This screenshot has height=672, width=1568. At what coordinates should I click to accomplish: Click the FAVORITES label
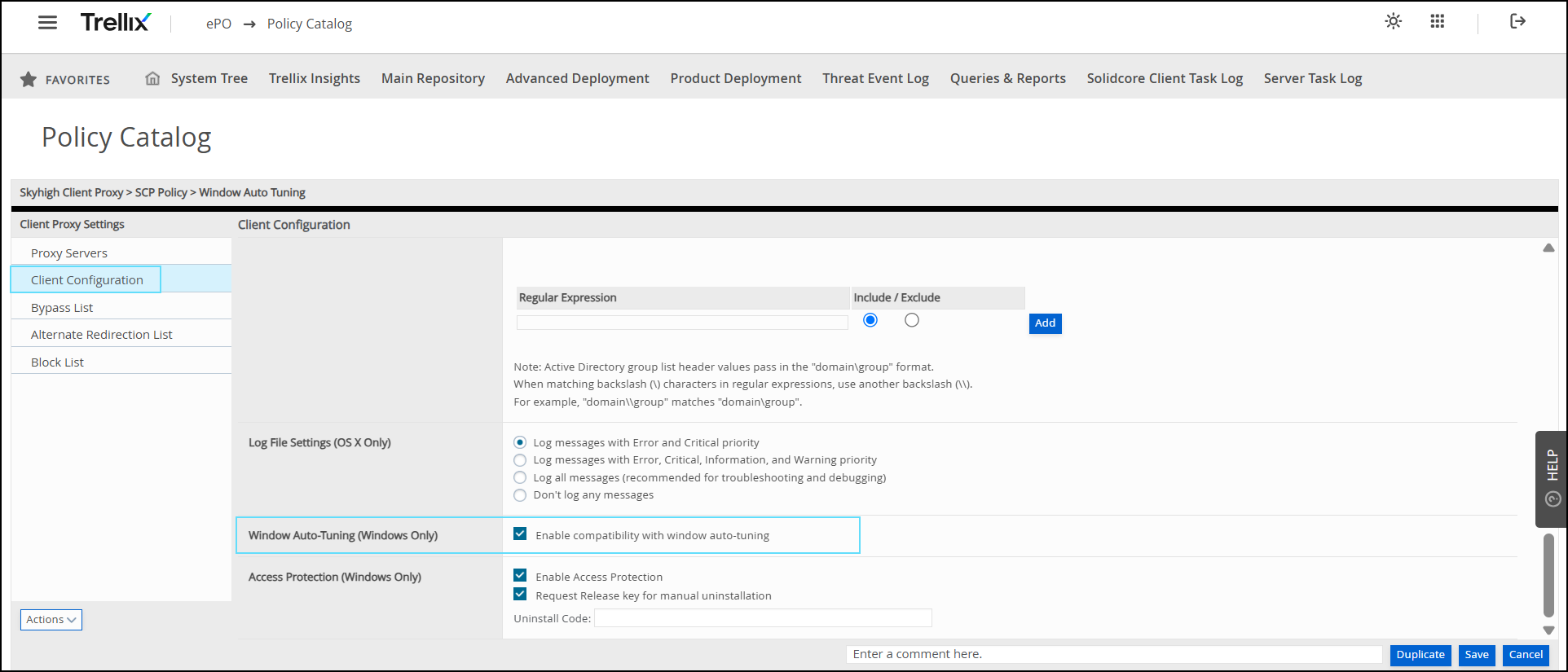77,80
